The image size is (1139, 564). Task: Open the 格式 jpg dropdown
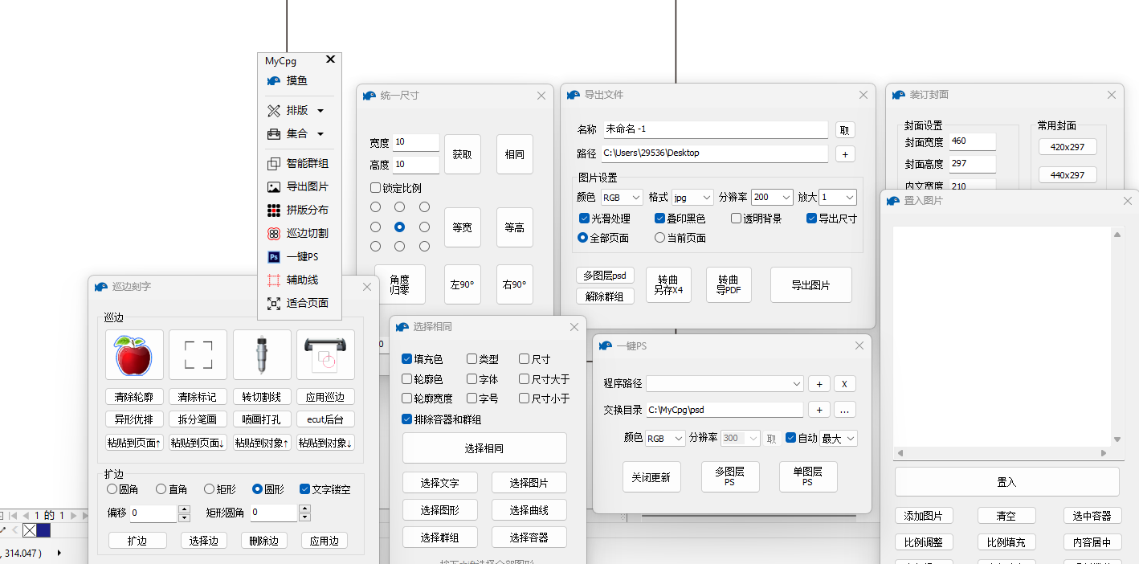[x=692, y=198]
